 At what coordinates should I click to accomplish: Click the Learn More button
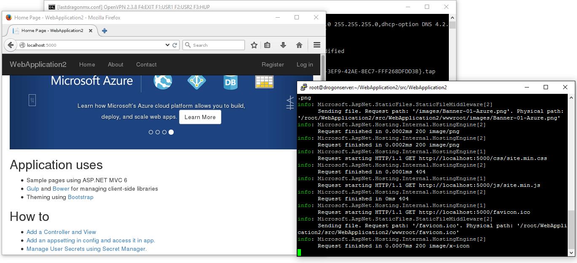tap(200, 117)
